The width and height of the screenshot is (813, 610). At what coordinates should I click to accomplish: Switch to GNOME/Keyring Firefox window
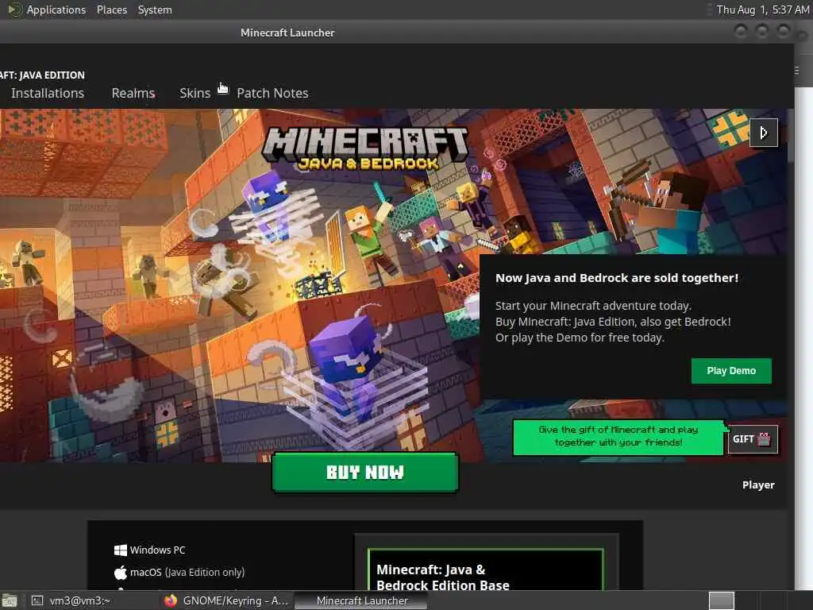click(226, 600)
